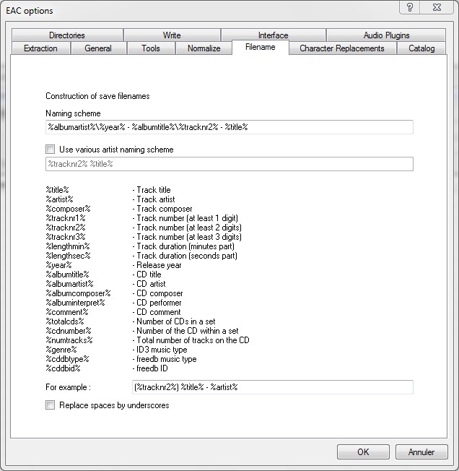Click the various artist scheme text field

pyautogui.click(x=229, y=164)
